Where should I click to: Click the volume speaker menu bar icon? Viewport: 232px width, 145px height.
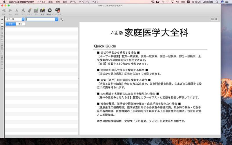pos(177,2)
